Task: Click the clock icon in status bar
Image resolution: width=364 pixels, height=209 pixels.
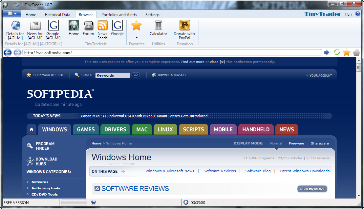Action: click(x=186, y=202)
